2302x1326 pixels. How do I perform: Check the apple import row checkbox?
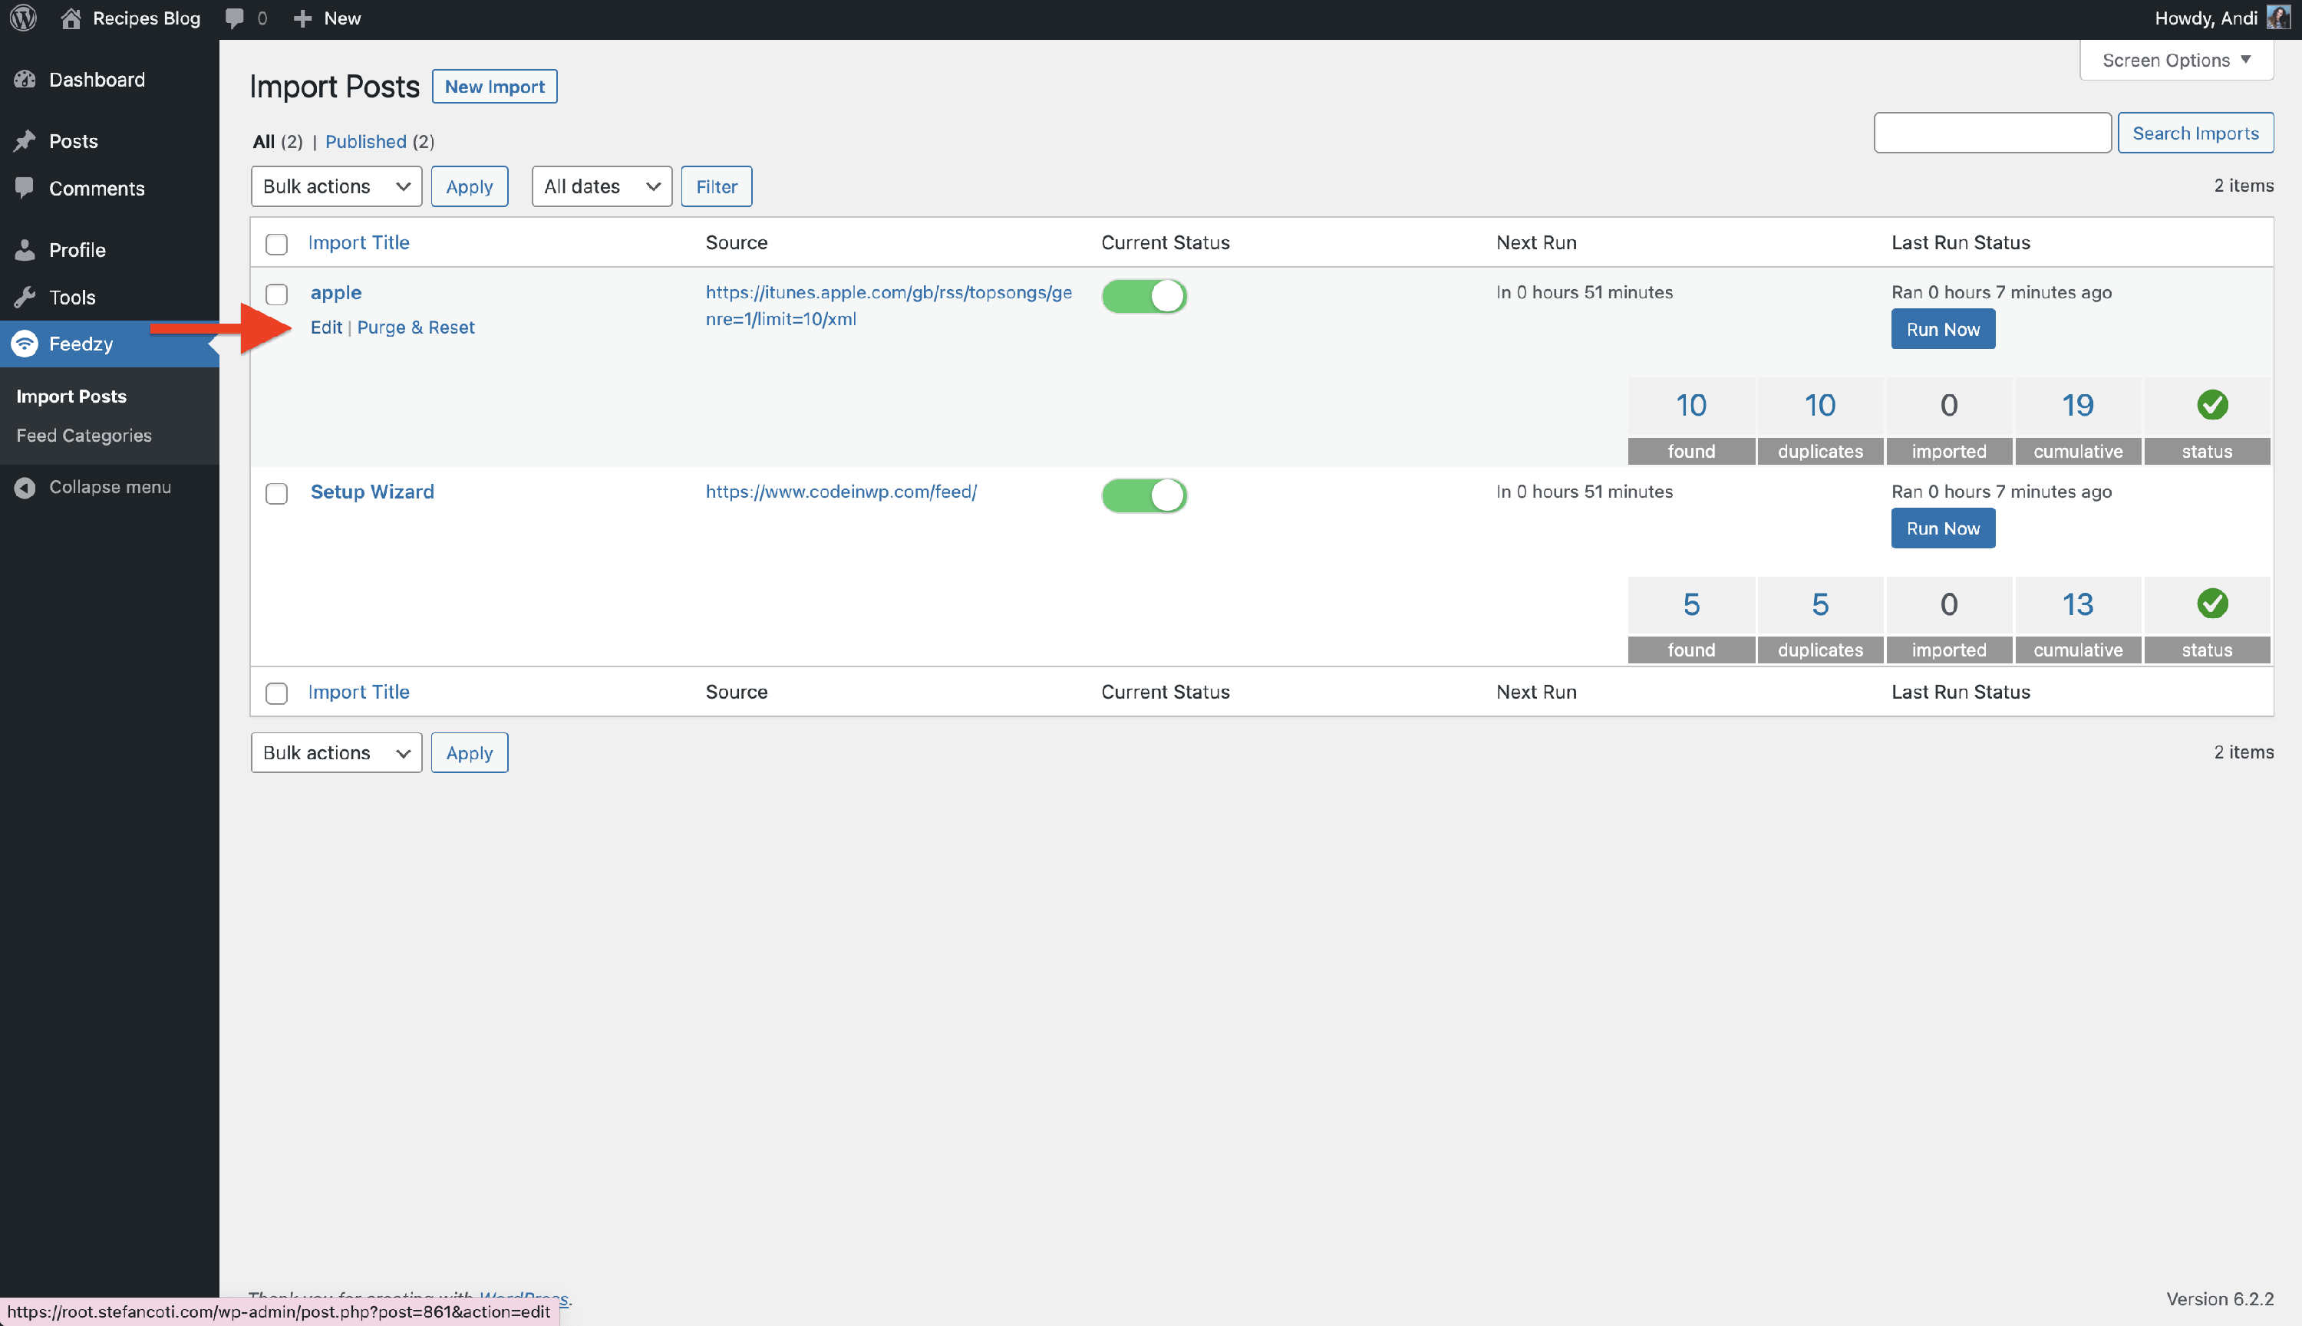[276, 294]
